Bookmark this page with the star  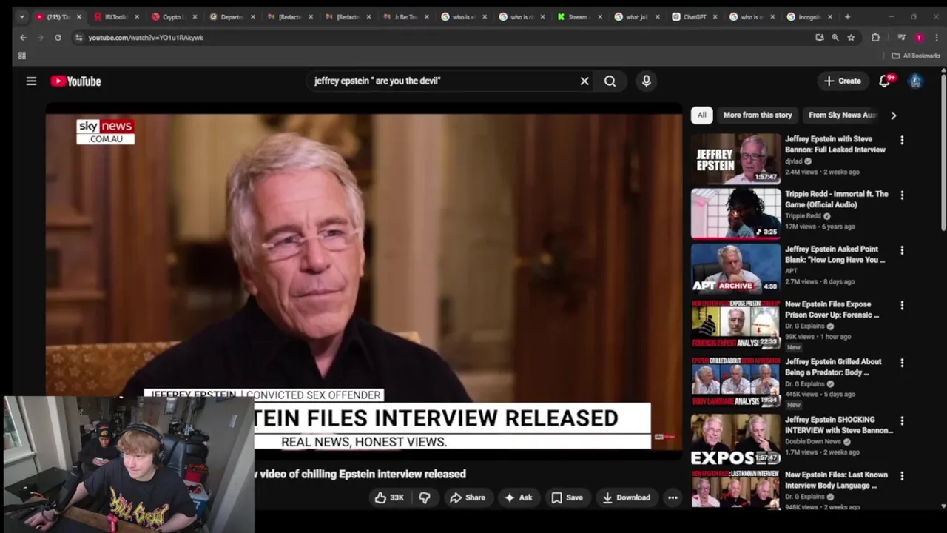pos(851,37)
